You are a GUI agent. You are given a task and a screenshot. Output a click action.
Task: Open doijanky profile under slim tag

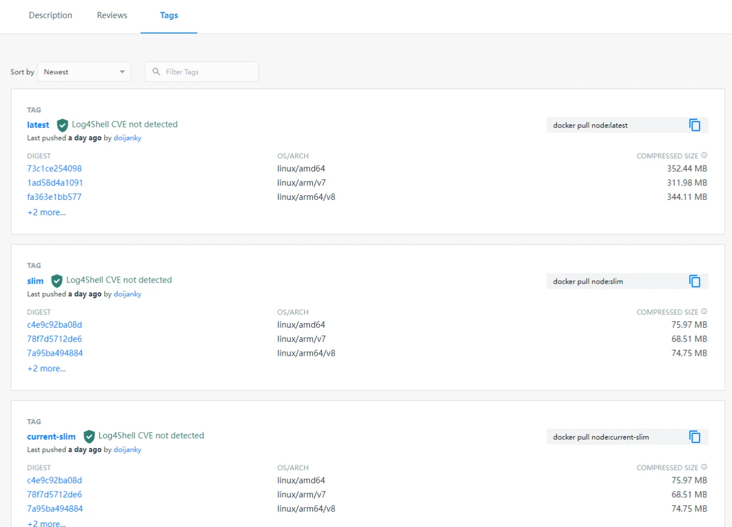point(127,294)
